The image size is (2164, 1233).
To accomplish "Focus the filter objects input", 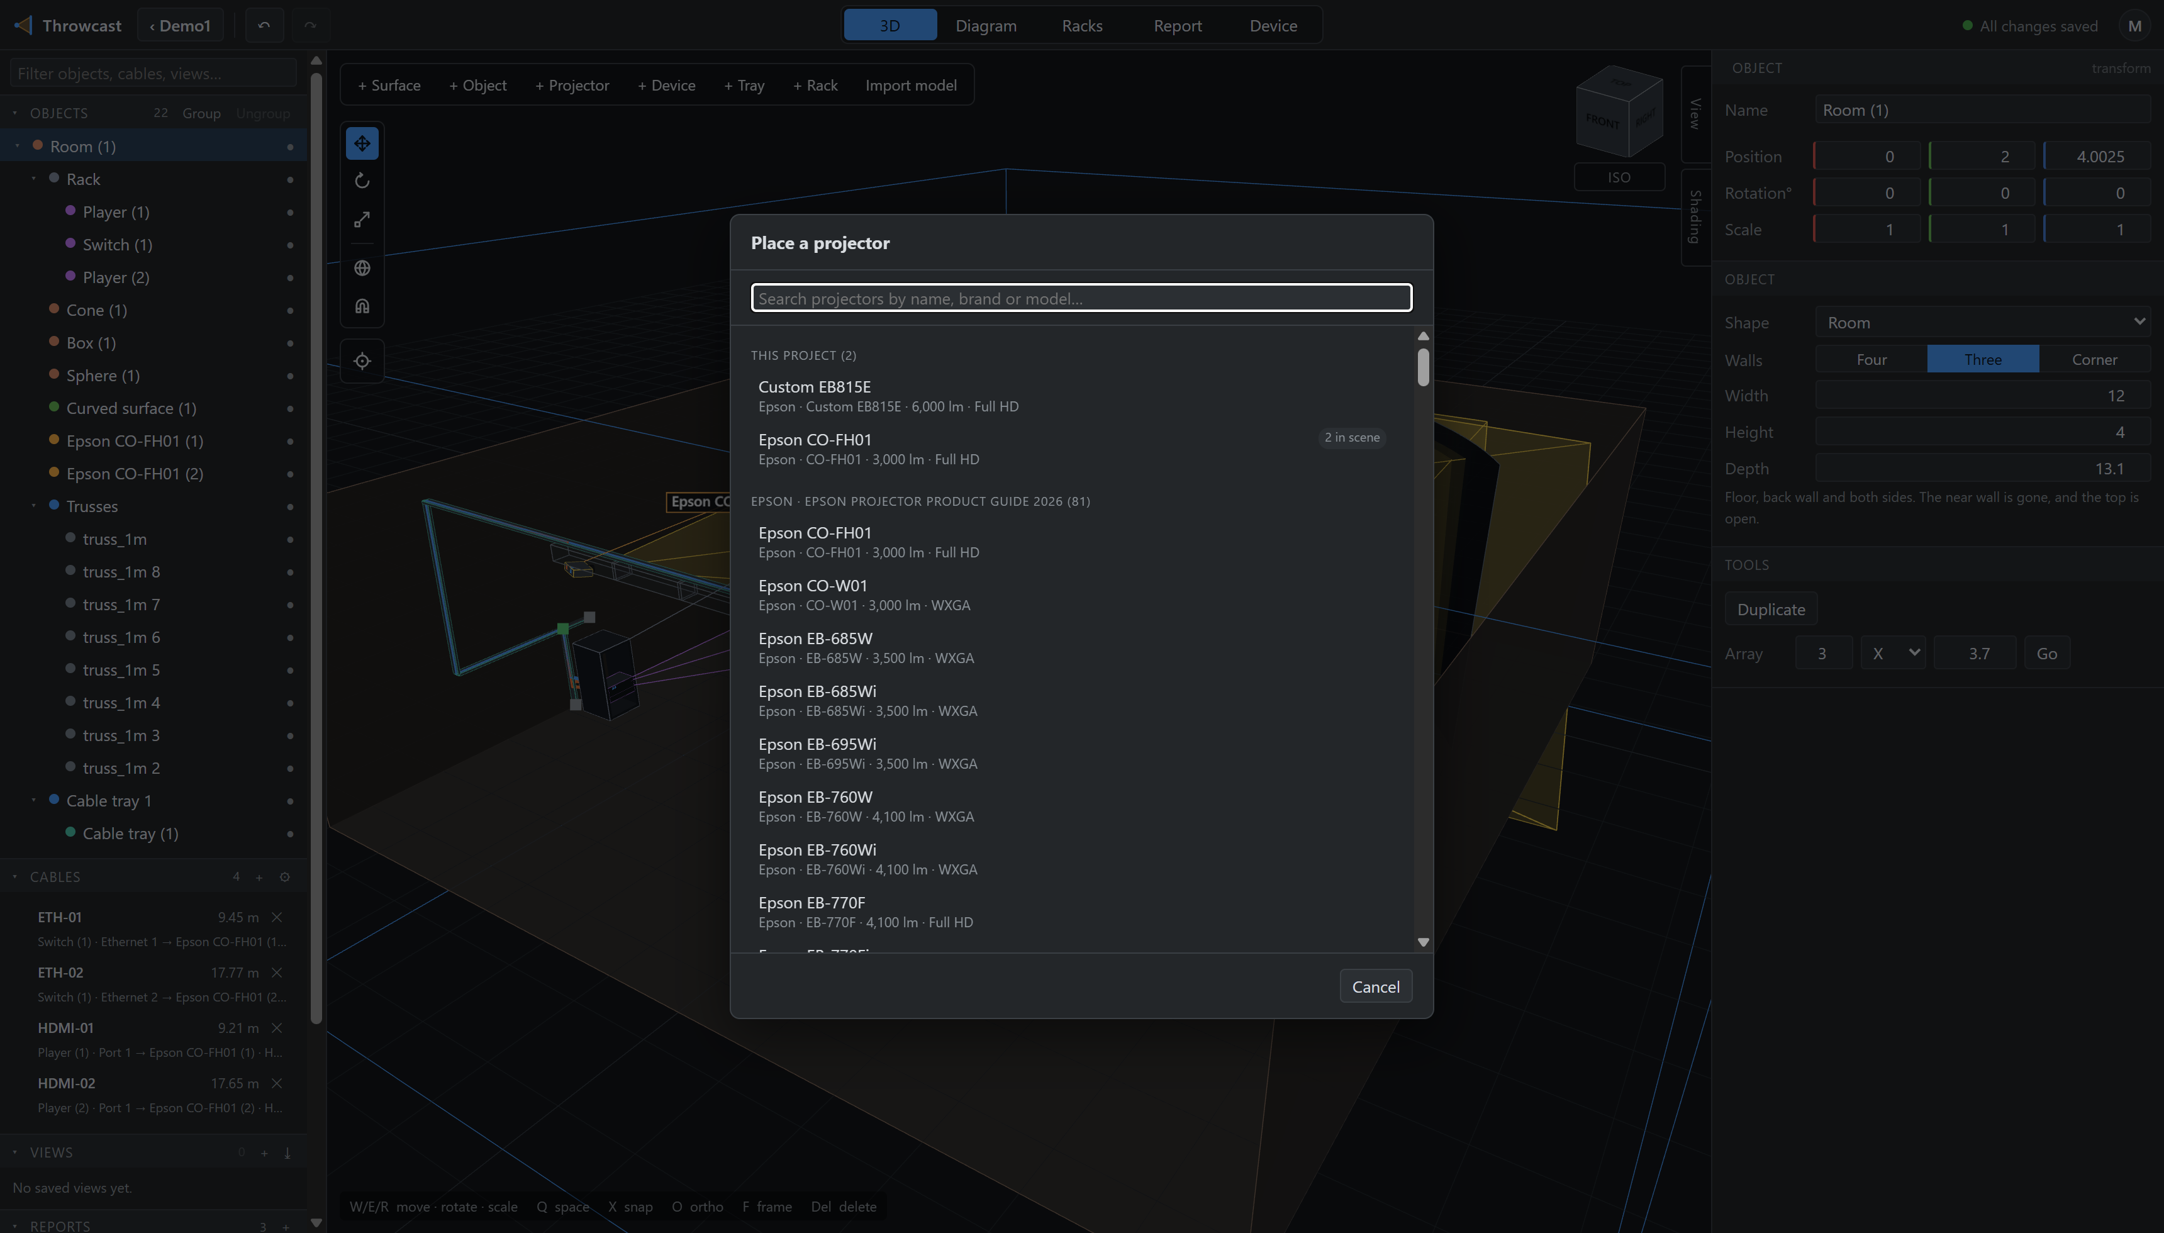I will point(154,73).
